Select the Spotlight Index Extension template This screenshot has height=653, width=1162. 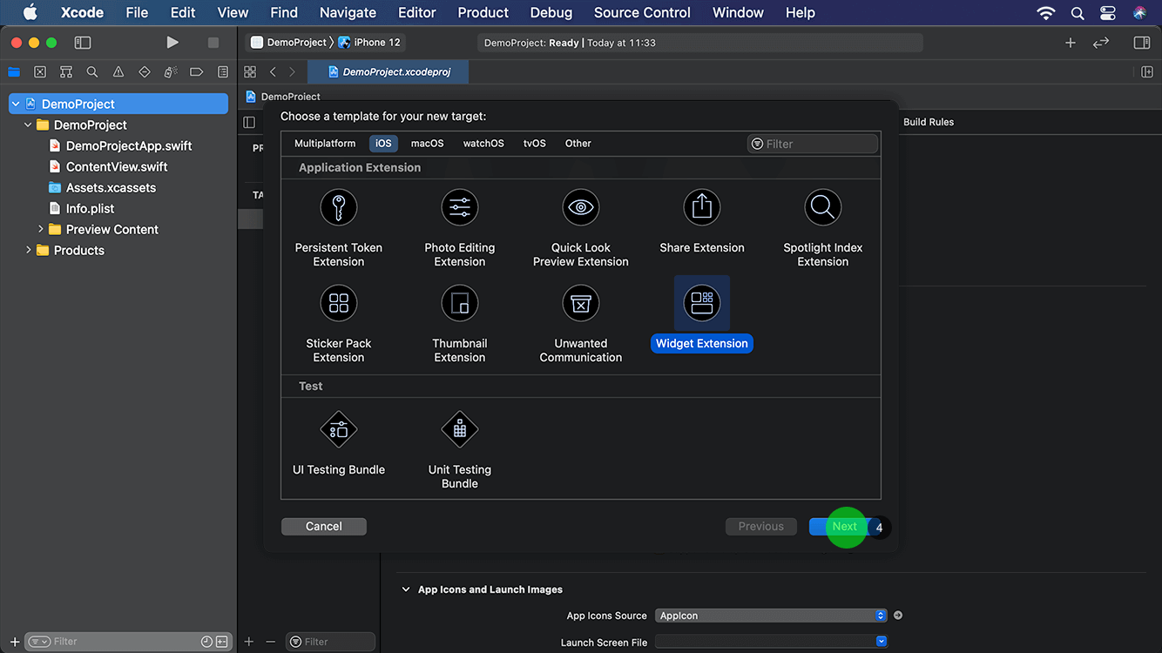coord(823,228)
